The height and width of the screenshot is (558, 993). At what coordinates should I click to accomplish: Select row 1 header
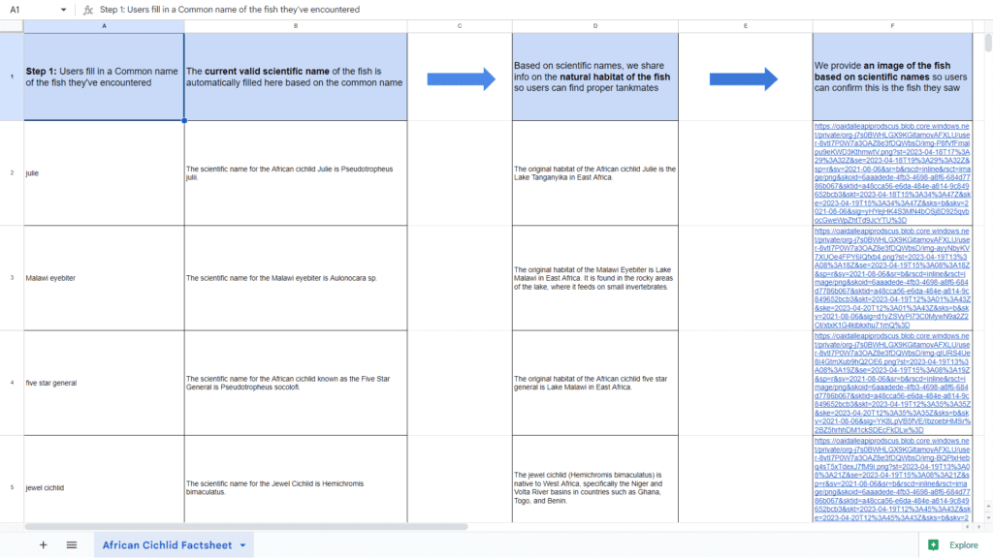coord(12,77)
